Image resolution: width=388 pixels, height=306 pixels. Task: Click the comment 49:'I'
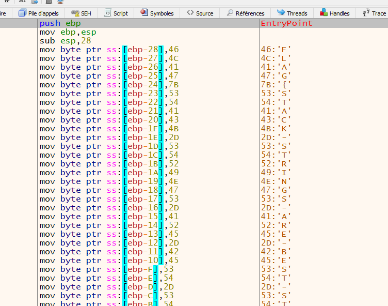(x=276, y=173)
